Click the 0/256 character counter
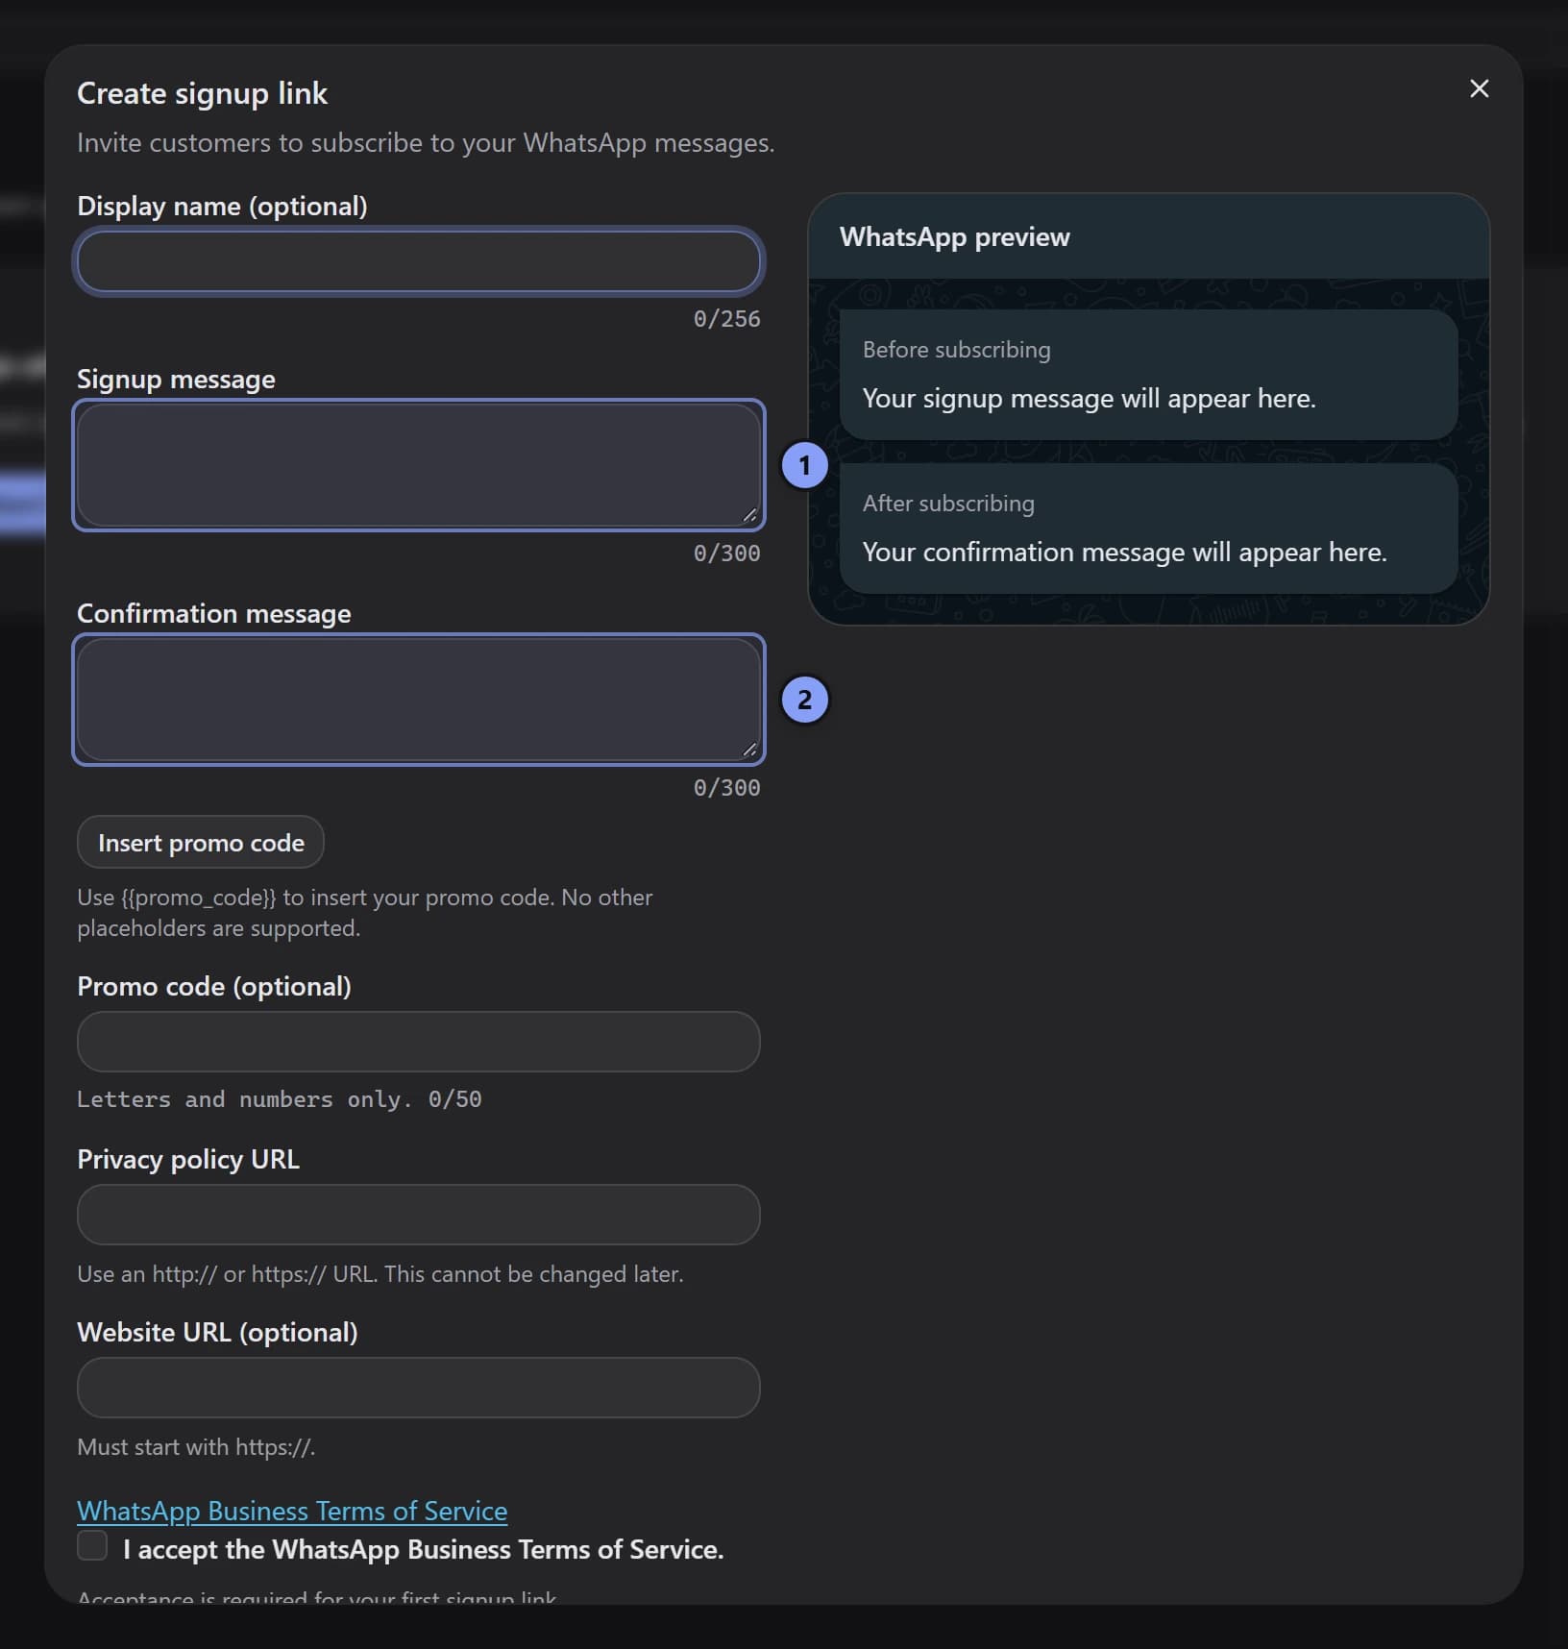 (x=727, y=319)
